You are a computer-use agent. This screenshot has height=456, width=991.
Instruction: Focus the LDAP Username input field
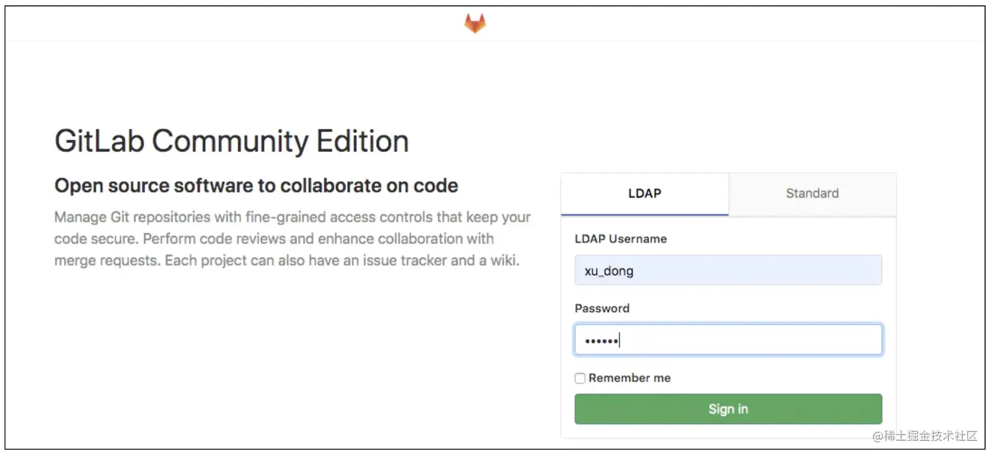click(728, 270)
